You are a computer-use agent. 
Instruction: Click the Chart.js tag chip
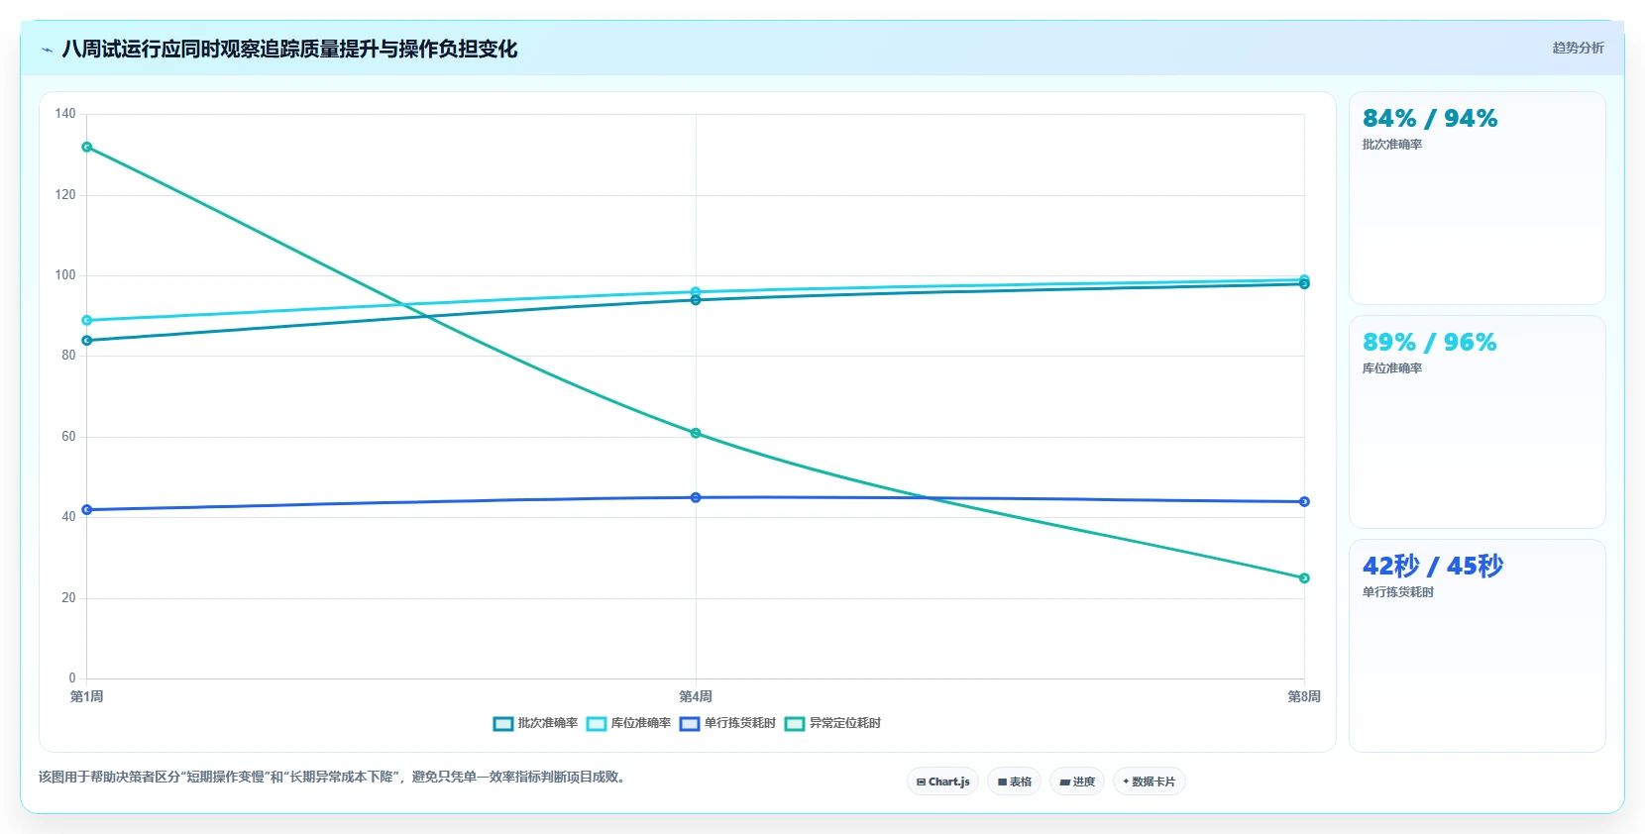942,782
